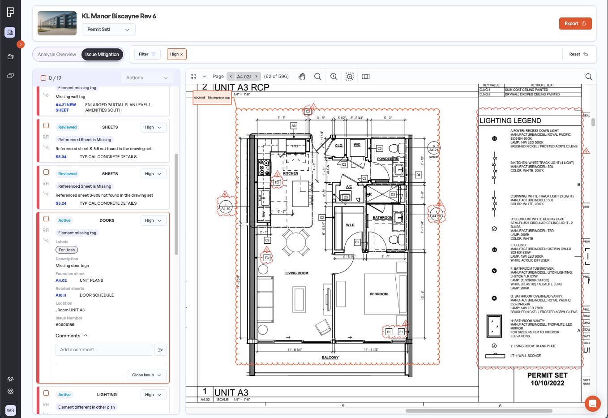Select the pan hand tool
Screen dimensions: 608x418
coord(302,77)
